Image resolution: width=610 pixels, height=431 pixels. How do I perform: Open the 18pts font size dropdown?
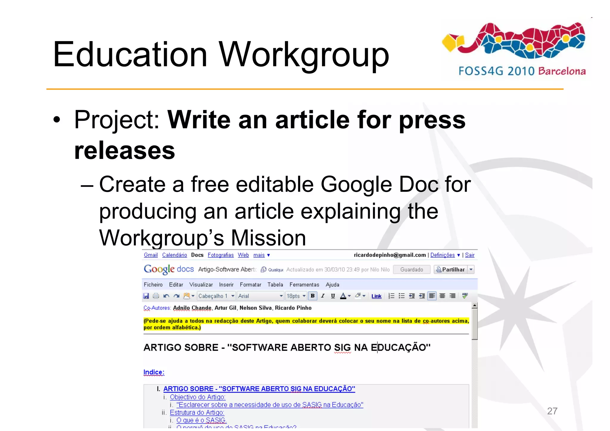[x=296, y=296]
